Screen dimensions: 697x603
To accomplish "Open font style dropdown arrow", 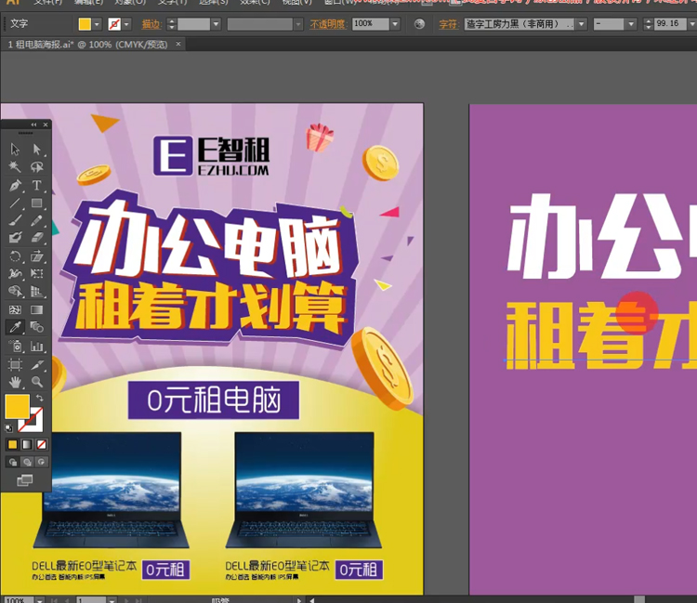I will coord(631,24).
